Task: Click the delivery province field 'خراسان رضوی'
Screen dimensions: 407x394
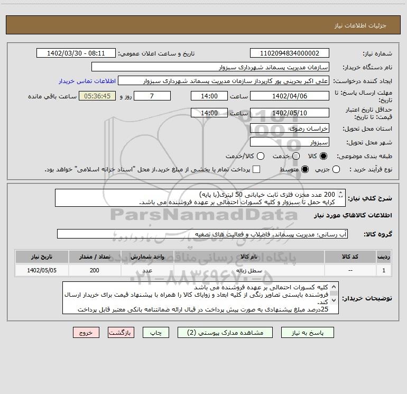Action: 290,128
